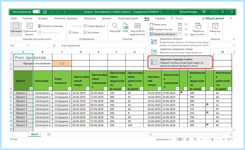The image size is (245, 150).
Task: Click the zoom out minus button
Action: coord(201,139)
